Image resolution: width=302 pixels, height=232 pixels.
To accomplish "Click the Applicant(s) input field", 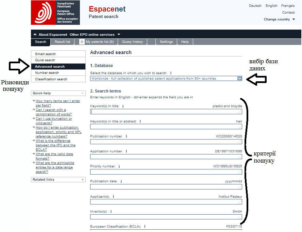I will [166, 202].
